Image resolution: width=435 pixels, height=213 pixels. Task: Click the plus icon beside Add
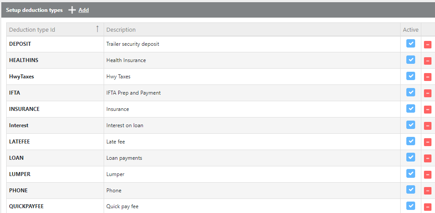pos(72,10)
